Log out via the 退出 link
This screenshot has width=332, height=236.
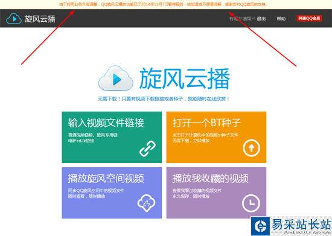point(261,19)
